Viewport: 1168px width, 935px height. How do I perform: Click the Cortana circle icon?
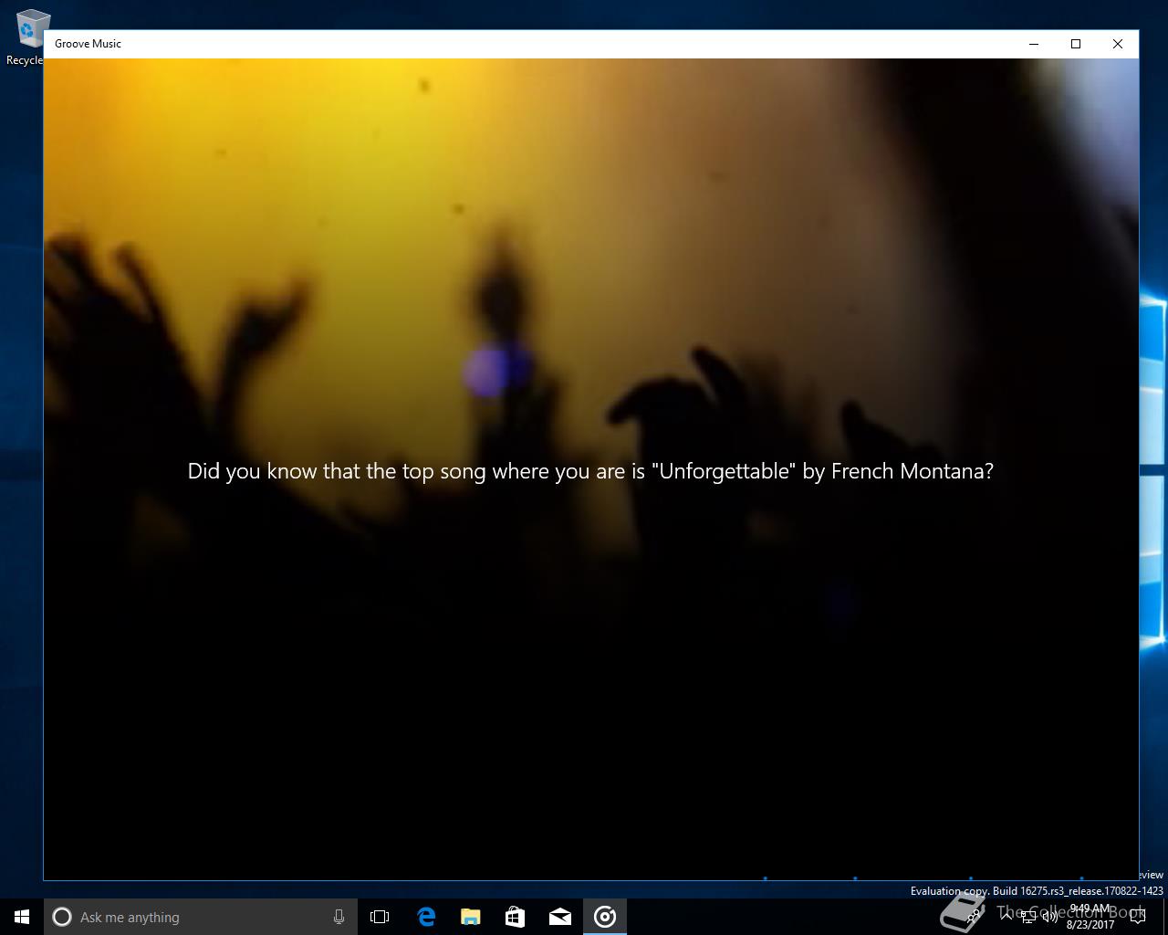pos(62,917)
